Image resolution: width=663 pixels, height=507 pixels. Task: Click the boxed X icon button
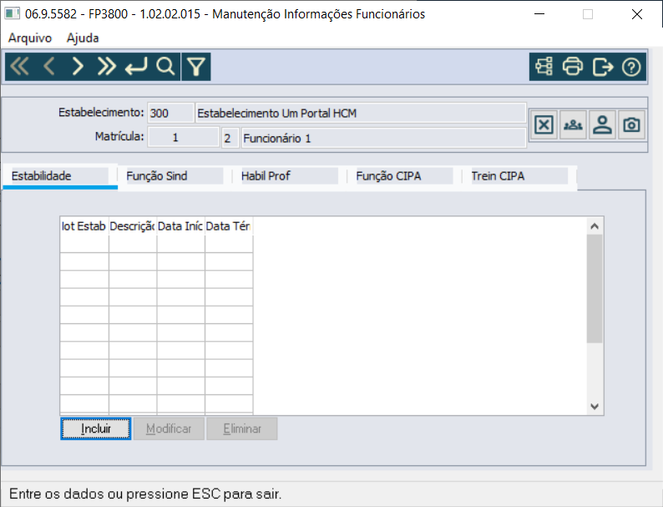pos(544,124)
